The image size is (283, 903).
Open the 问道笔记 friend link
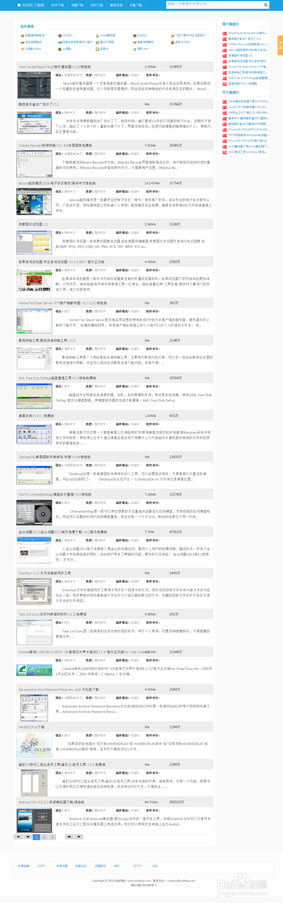[100, 866]
